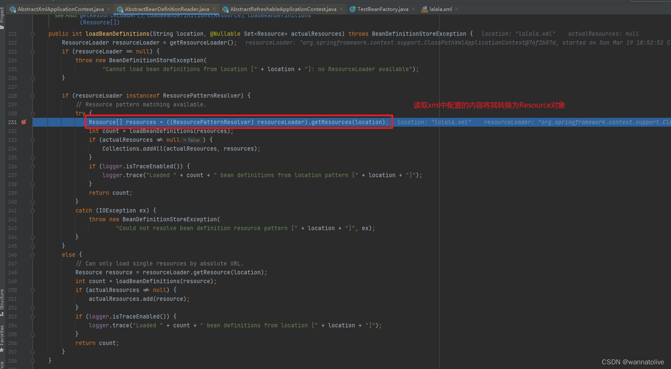Click 'return count;' on line 239
Viewport: 671px width, 369px height.
[110, 193]
